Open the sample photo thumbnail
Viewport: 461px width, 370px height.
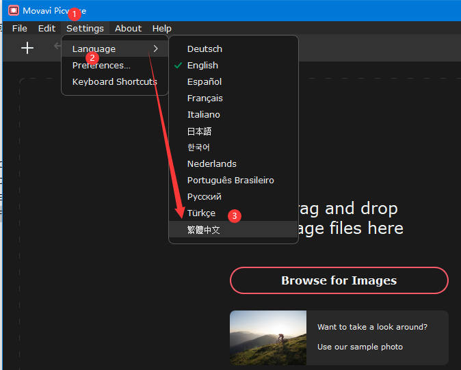[x=268, y=338]
